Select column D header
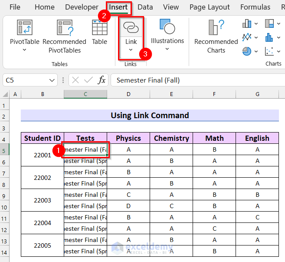 (128, 94)
